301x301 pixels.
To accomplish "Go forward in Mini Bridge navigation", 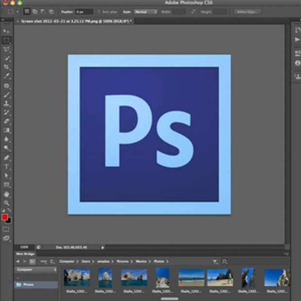I will [x=24, y=261].
